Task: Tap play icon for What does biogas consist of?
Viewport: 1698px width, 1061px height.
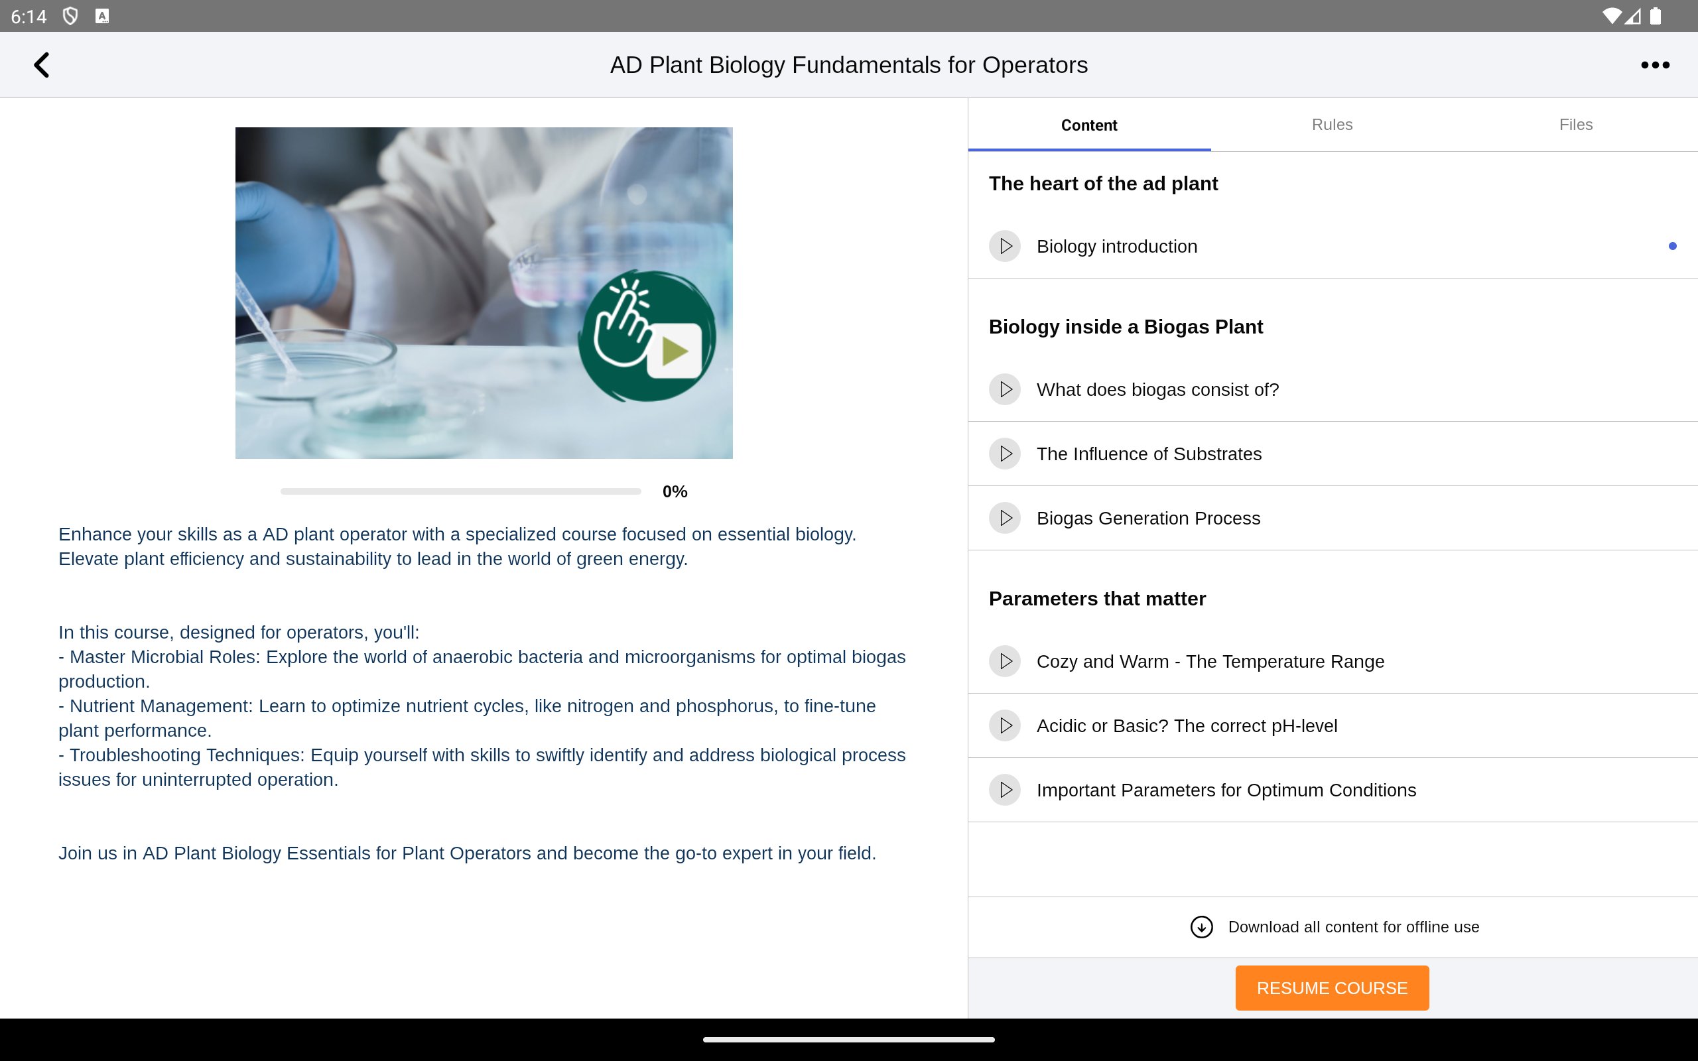Action: 1005,389
